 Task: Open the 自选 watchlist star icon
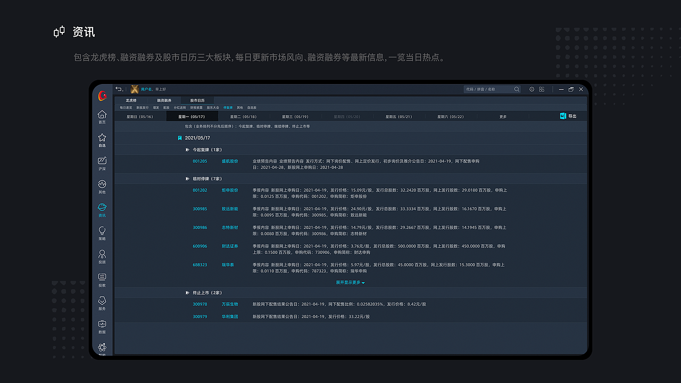tap(102, 137)
